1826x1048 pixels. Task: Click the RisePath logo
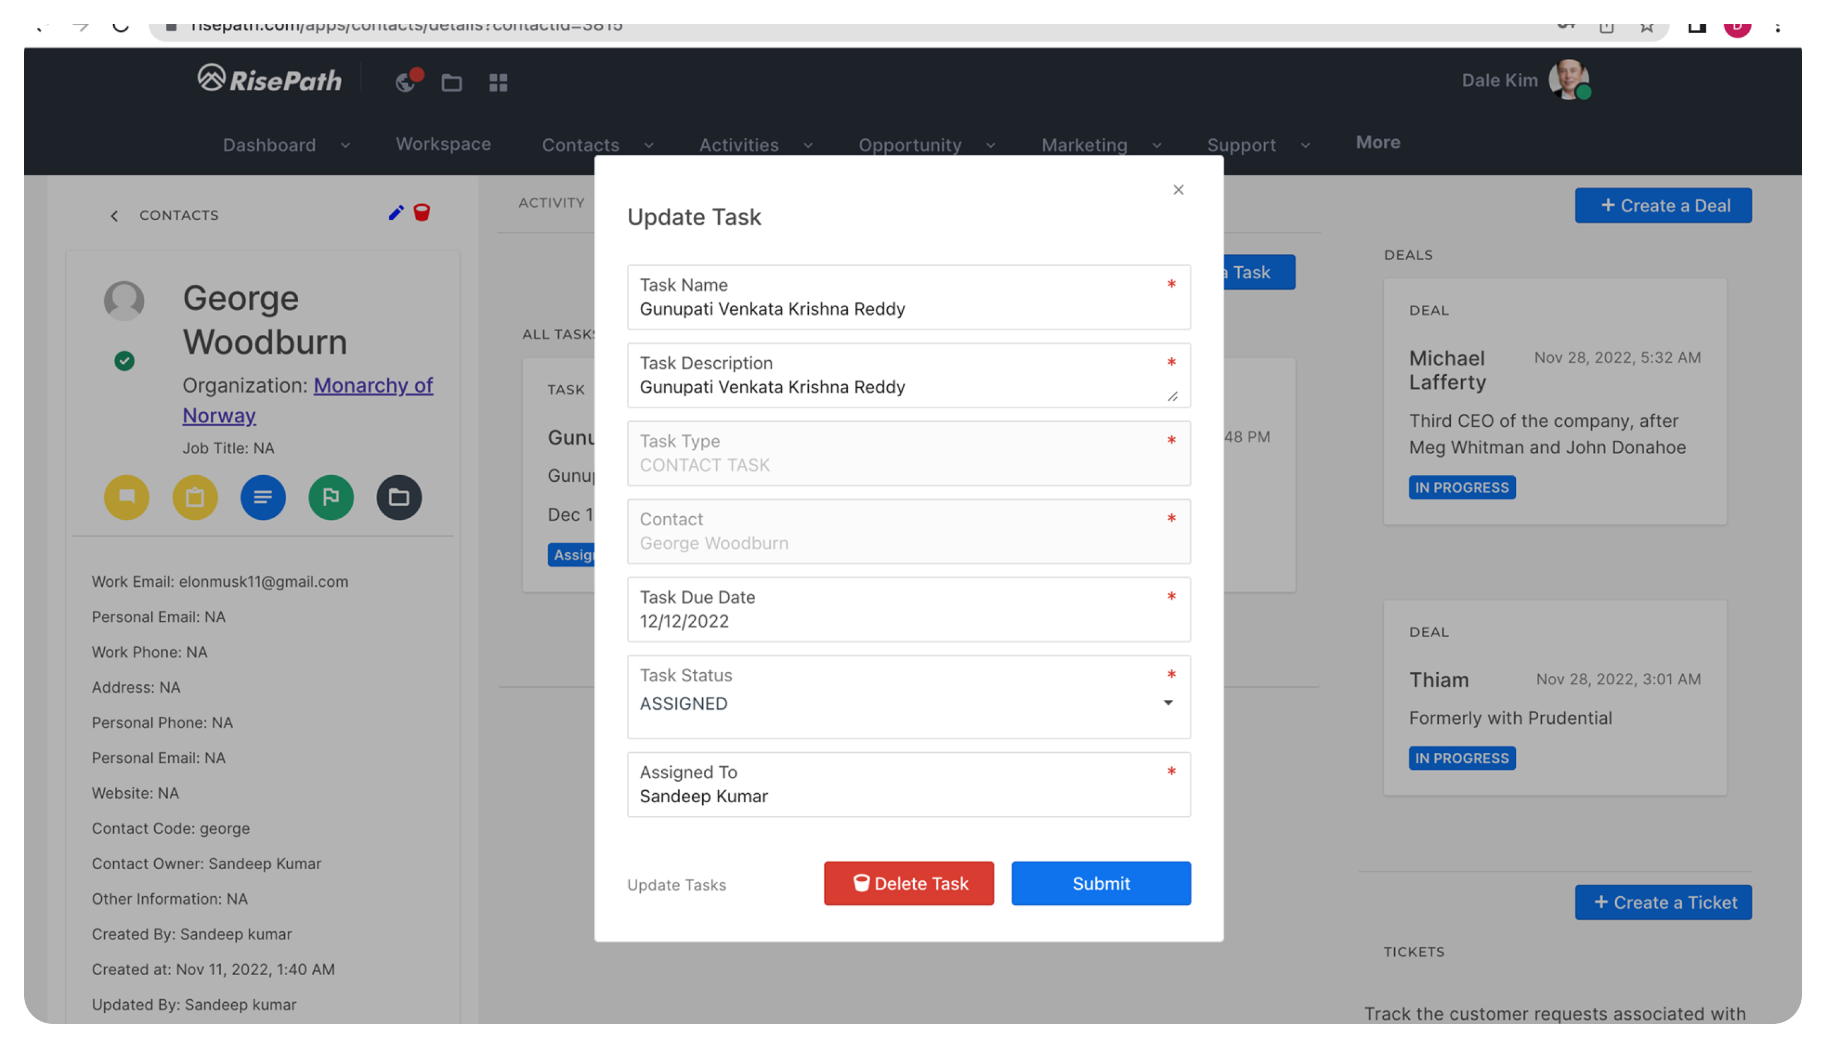click(x=270, y=79)
